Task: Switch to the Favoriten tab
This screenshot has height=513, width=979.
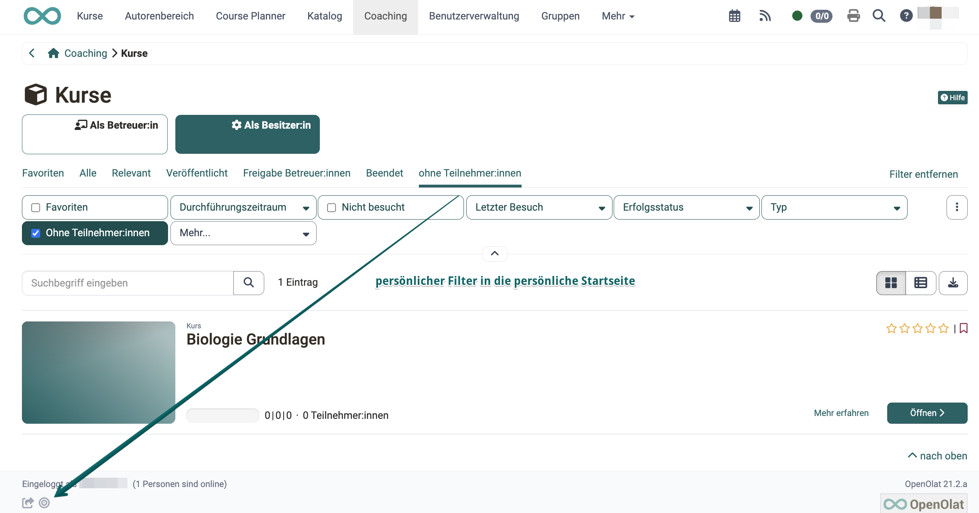Action: click(43, 173)
